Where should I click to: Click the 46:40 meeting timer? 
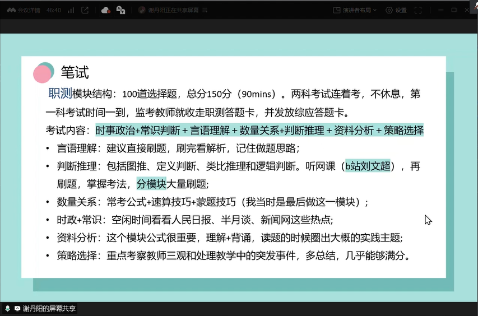[x=53, y=10]
